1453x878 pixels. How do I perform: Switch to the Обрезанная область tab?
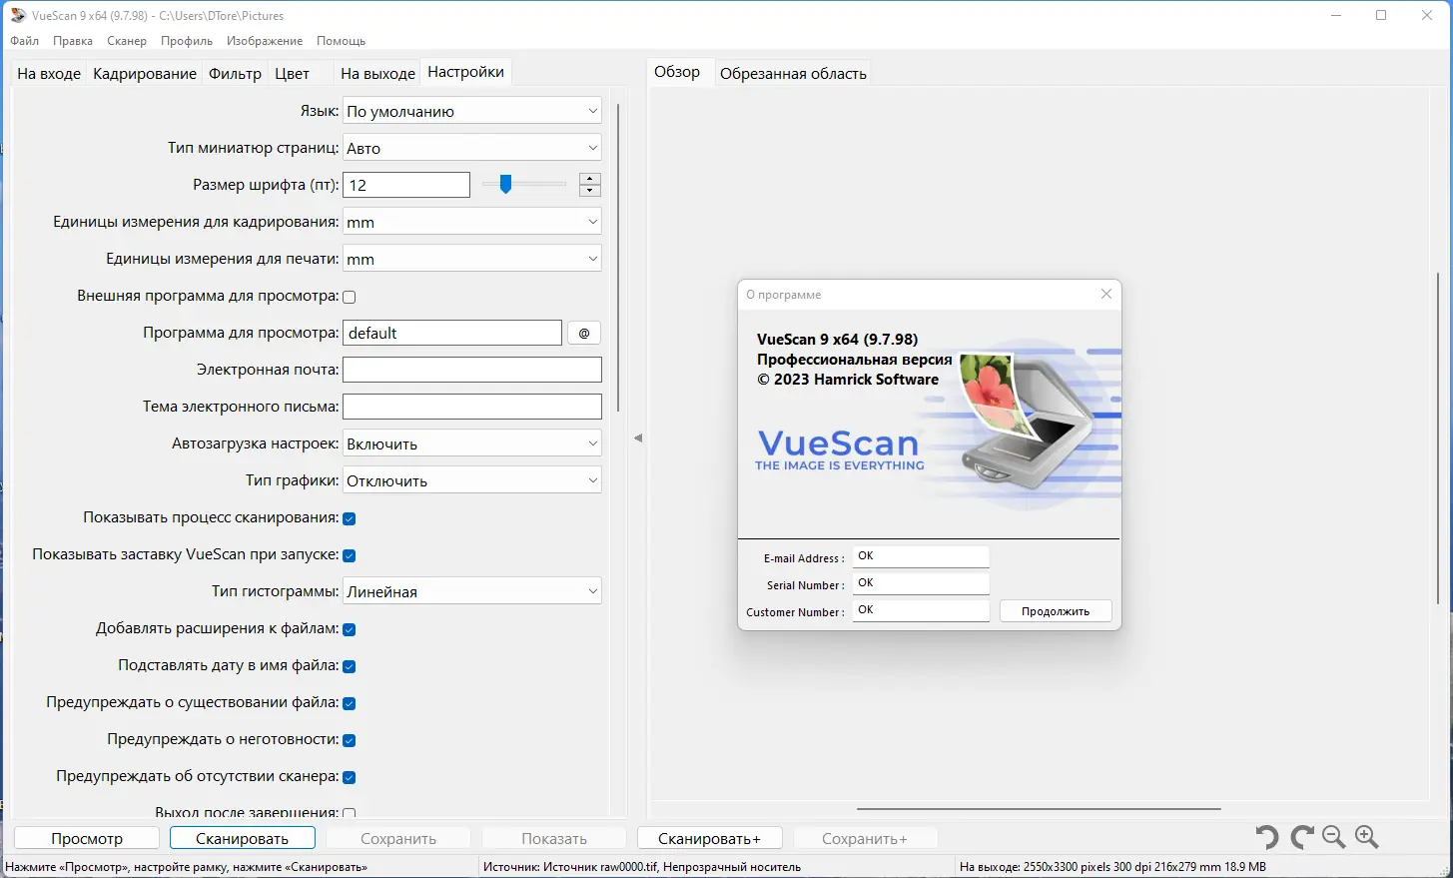pyautogui.click(x=793, y=72)
